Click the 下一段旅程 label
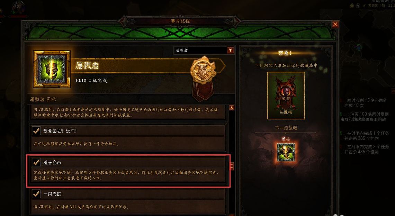 (286, 128)
